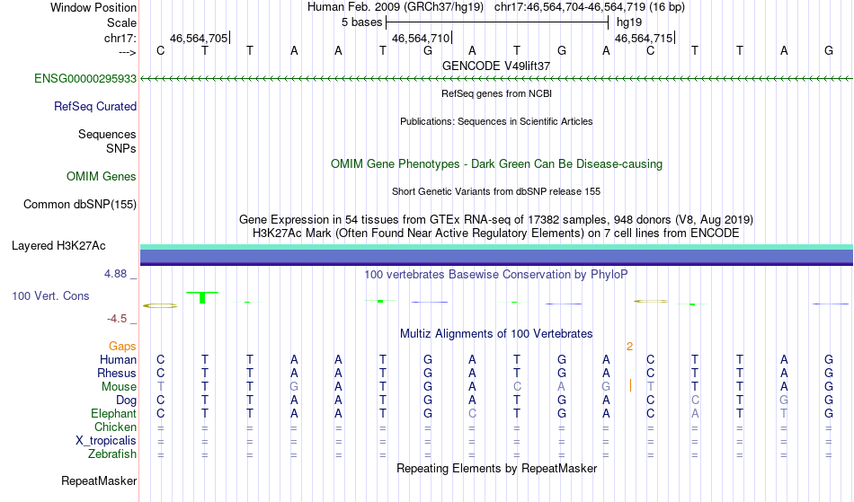Click the Window Position label

point(93,7)
